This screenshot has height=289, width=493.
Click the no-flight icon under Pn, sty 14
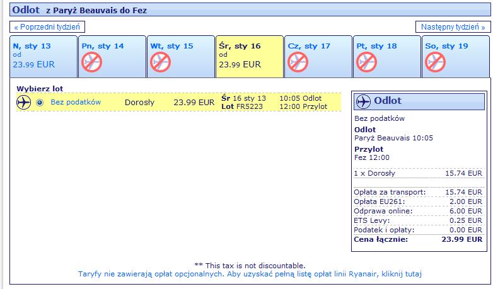(x=92, y=62)
